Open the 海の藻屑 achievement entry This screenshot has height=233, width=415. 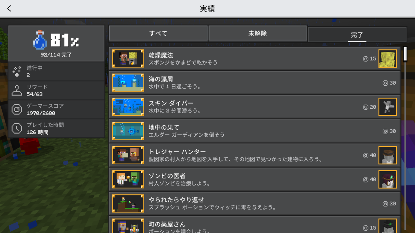(x=255, y=83)
